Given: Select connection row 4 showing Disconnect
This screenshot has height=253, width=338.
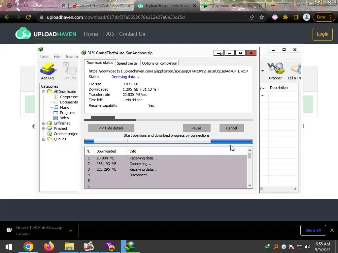Looking at the screenshot, I should pyautogui.click(x=166, y=175).
